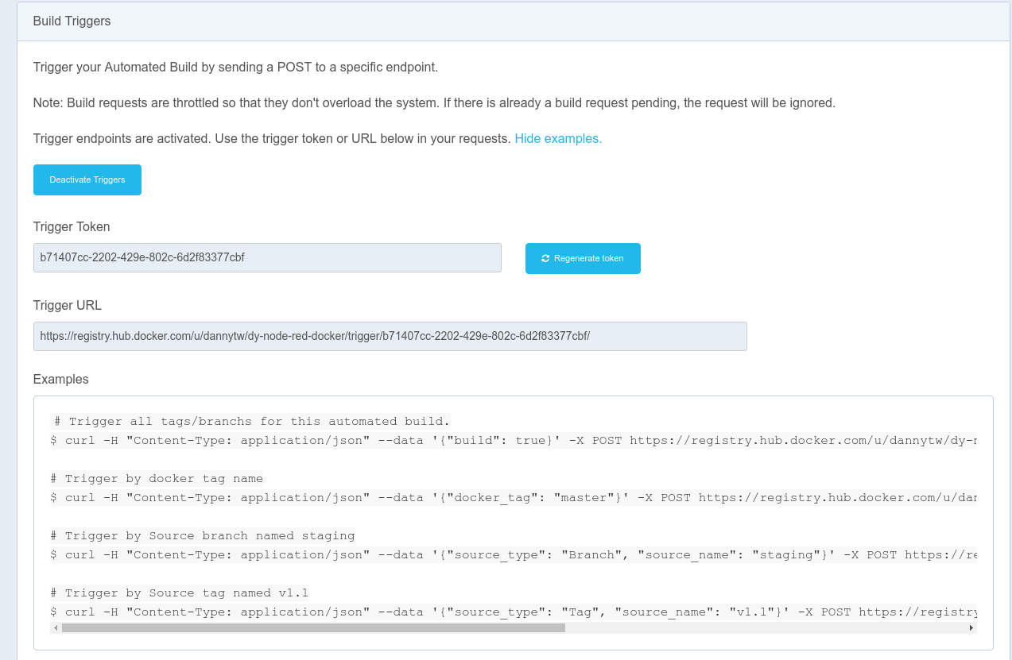The width and height of the screenshot is (1012, 660).
Task: Click the Examples section heading
Action: pyautogui.click(x=61, y=379)
